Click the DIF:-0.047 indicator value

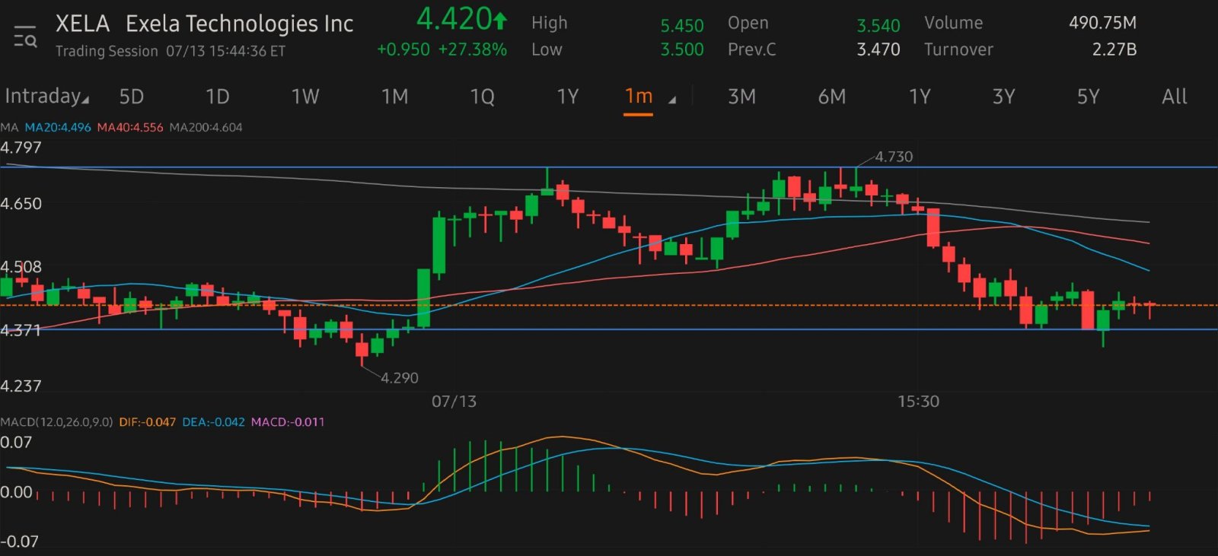click(147, 421)
